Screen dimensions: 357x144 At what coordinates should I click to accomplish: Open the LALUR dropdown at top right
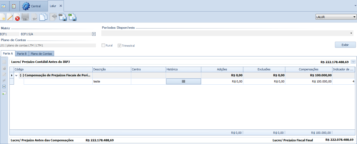tap(336, 17)
